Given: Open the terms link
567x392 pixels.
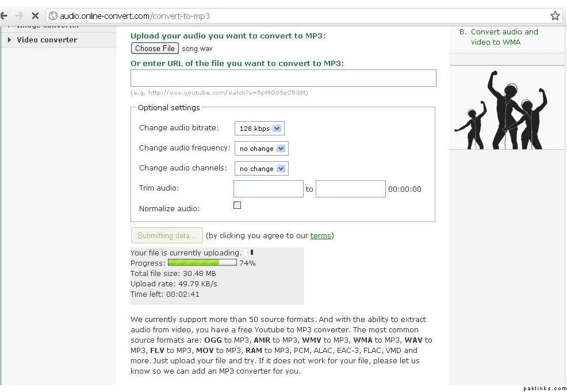Looking at the screenshot, I should [x=320, y=235].
